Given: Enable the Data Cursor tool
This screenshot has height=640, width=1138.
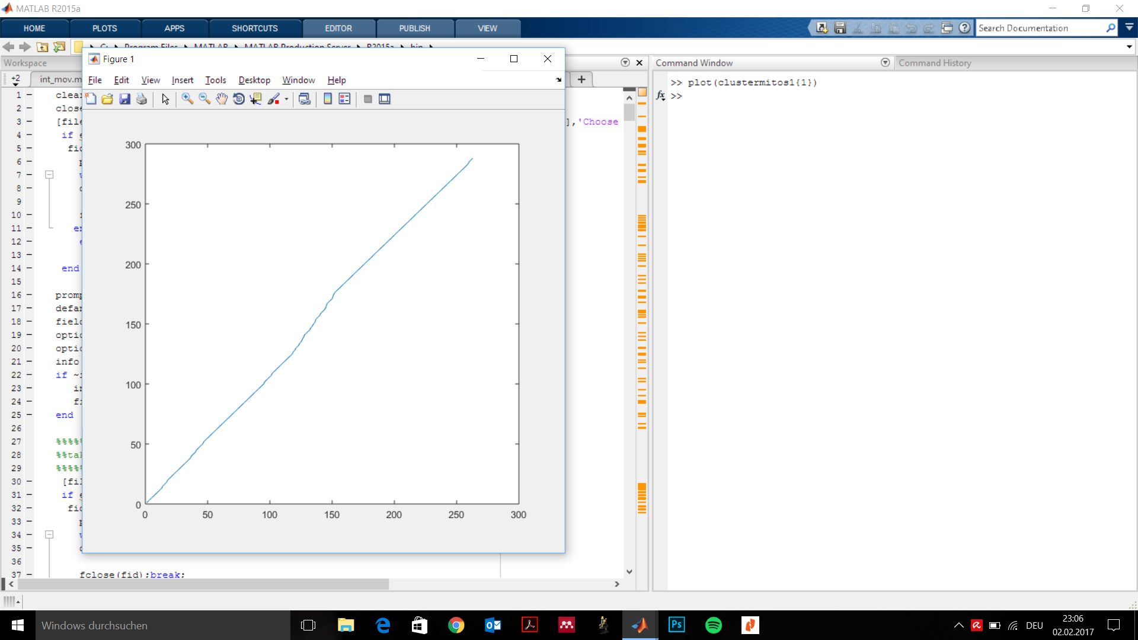Looking at the screenshot, I should point(255,99).
